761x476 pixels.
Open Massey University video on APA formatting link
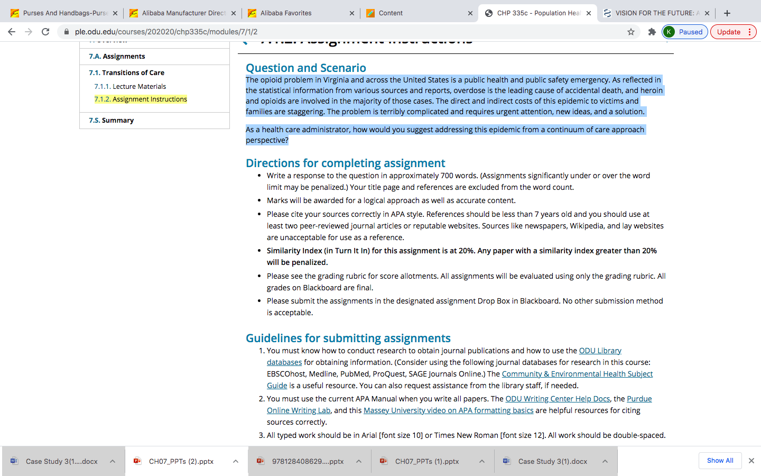(448, 410)
